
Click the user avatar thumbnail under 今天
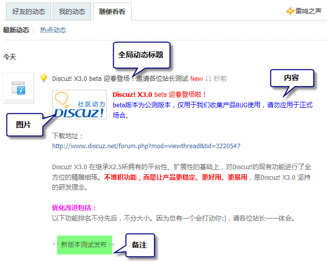click(x=19, y=88)
